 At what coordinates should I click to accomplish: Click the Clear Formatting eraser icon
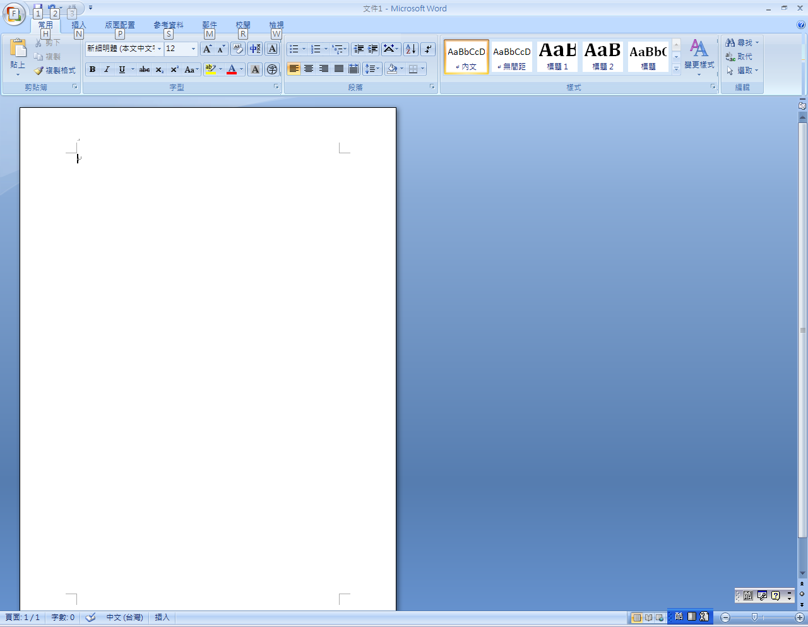tap(237, 49)
